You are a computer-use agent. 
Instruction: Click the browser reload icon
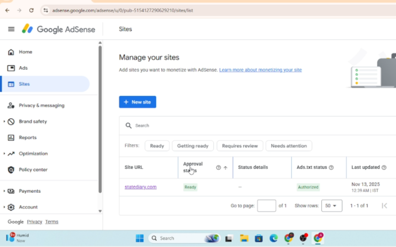[x=31, y=10]
